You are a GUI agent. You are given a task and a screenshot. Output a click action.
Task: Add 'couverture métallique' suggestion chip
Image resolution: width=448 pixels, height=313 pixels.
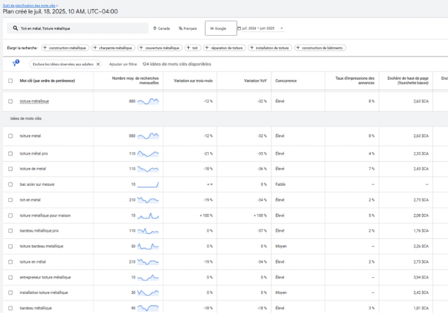pos(160,48)
